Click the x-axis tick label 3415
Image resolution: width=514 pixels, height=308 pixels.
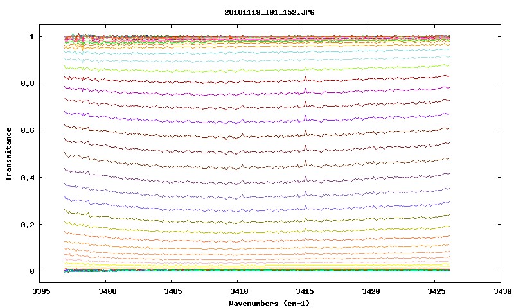click(305, 291)
